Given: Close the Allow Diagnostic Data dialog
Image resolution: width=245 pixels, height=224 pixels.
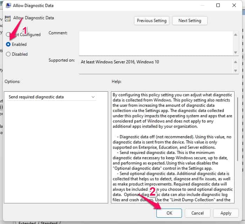Looking at the screenshot, I should coord(234,5).
